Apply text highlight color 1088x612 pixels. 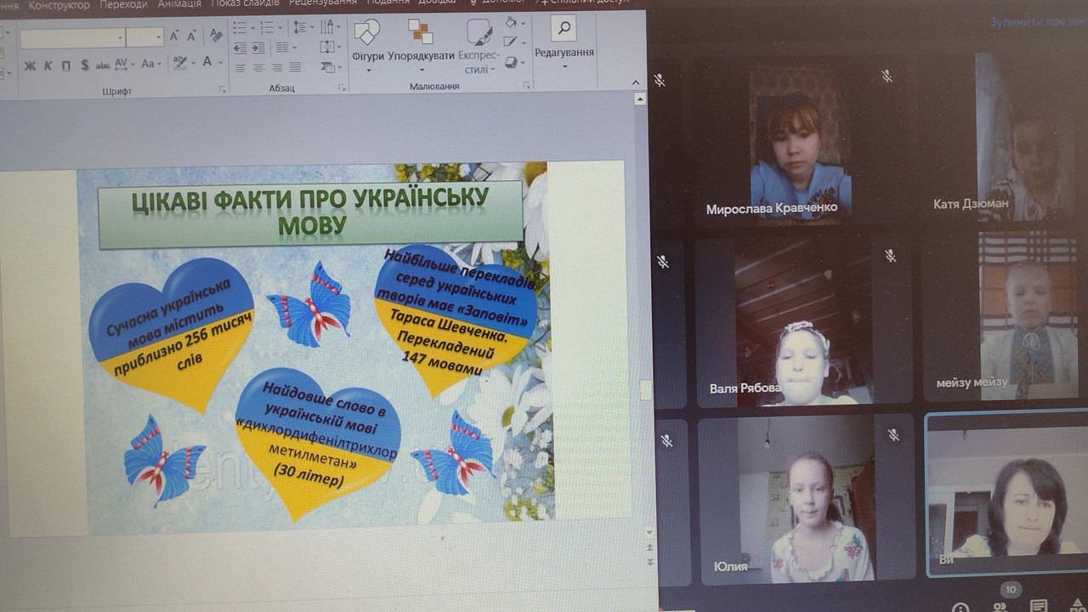[181, 63]
